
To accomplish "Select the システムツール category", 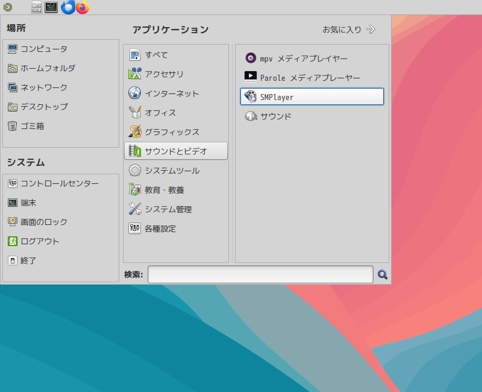I will pos(176,171).
